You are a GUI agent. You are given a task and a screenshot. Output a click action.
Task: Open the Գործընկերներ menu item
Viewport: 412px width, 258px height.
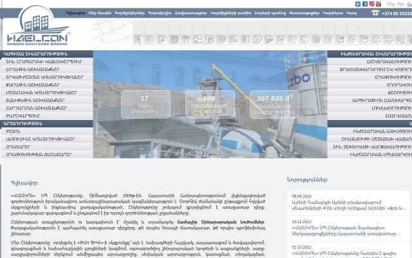click(x=129, y=13)
